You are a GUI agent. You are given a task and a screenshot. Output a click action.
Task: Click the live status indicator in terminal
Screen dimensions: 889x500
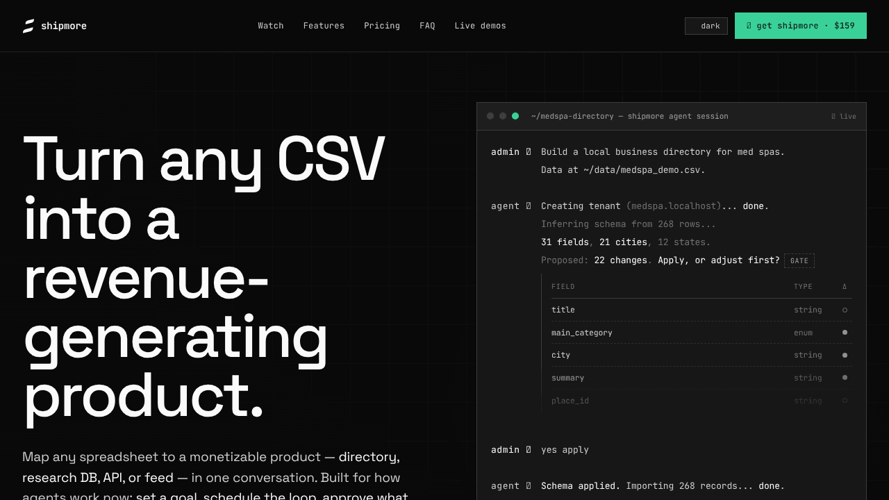coord(844,116)
